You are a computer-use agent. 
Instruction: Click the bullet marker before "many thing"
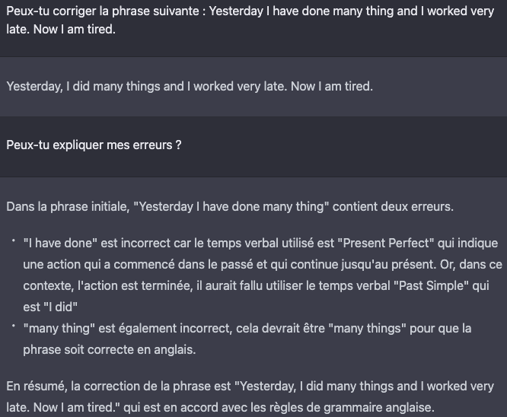pyautogui.click(x=14, y=326)
